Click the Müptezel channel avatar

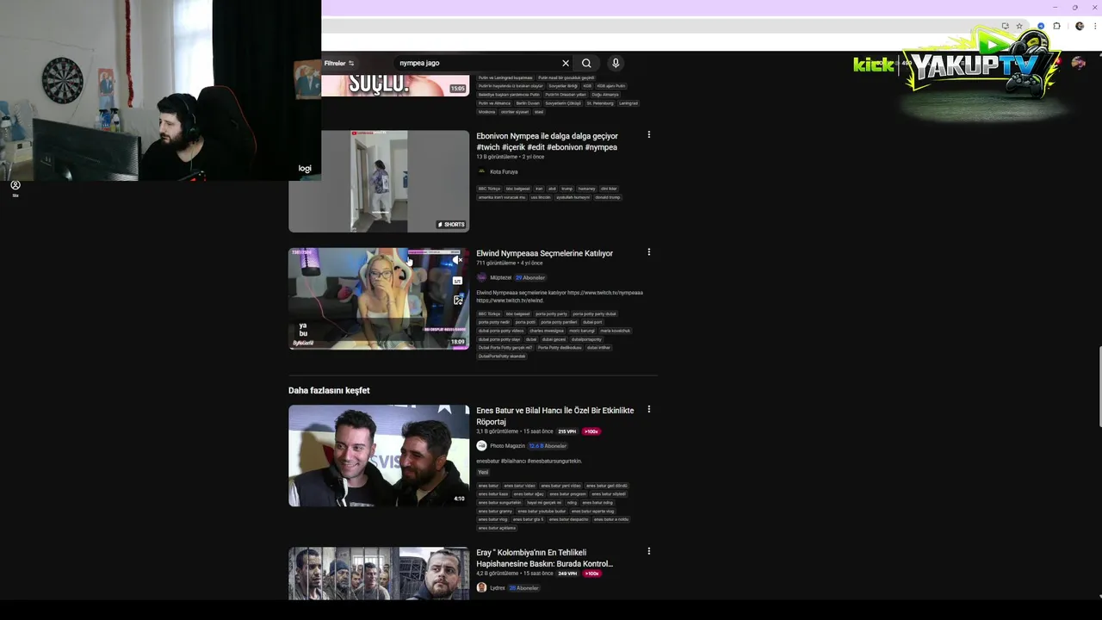pyautogui.click(x=481, y=277)
